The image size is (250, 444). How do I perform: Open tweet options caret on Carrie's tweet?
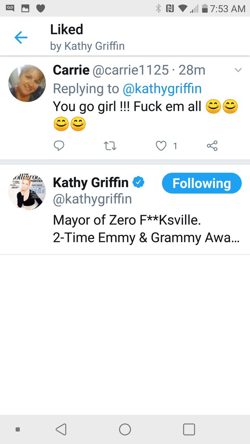238,70
